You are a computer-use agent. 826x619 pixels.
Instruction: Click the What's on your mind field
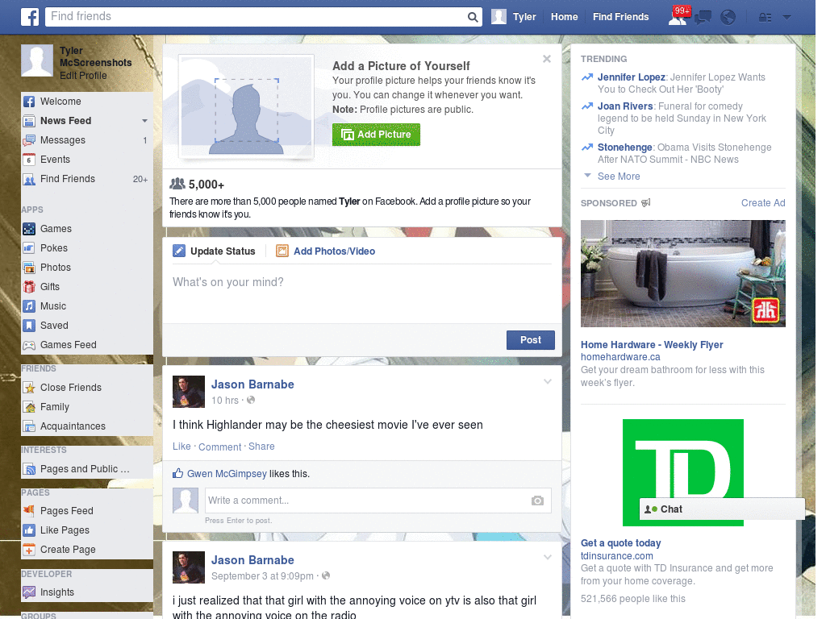[x=362, y=295]
